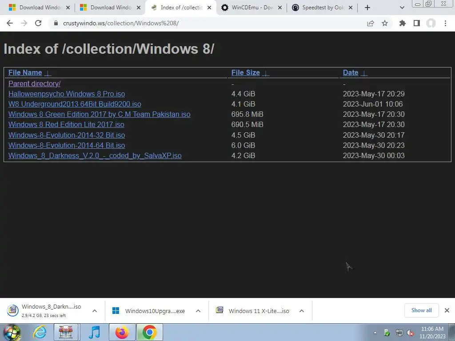Show hidden system tray icons

375,333
